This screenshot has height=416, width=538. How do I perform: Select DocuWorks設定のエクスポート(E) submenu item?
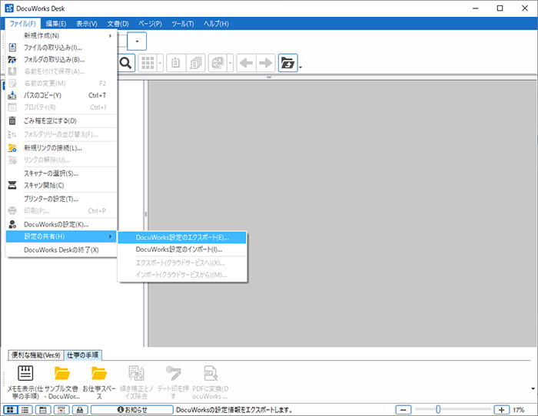[x=182, y=237]
